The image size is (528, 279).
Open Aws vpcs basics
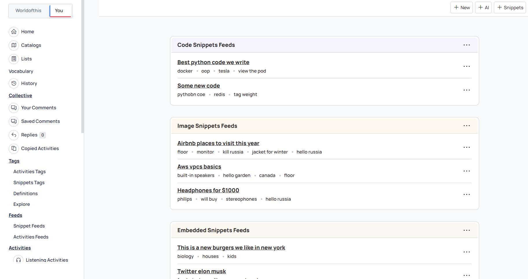click(199, 167)
